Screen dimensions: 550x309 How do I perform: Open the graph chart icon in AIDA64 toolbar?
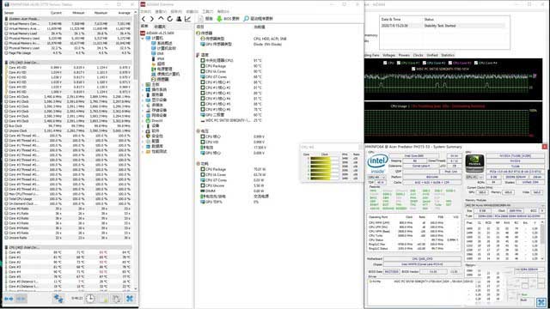click(187, 19)
